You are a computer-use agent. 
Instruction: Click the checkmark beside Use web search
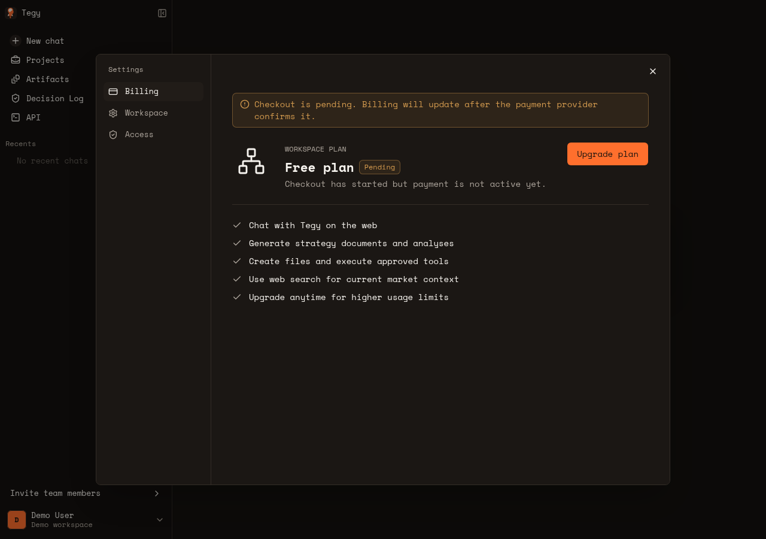click(x=237, y=279)
